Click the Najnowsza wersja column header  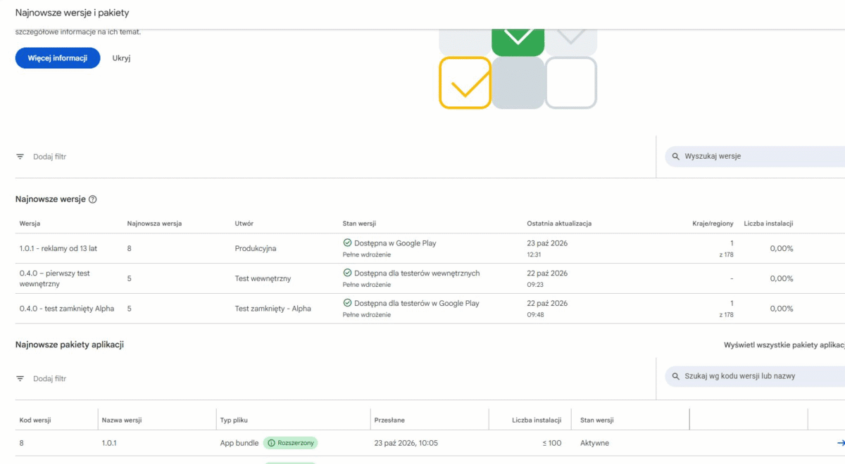[x=154, y=224]
